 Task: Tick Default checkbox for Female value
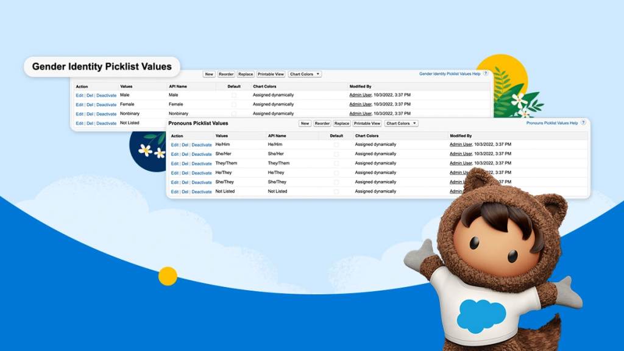pos(233,104)
